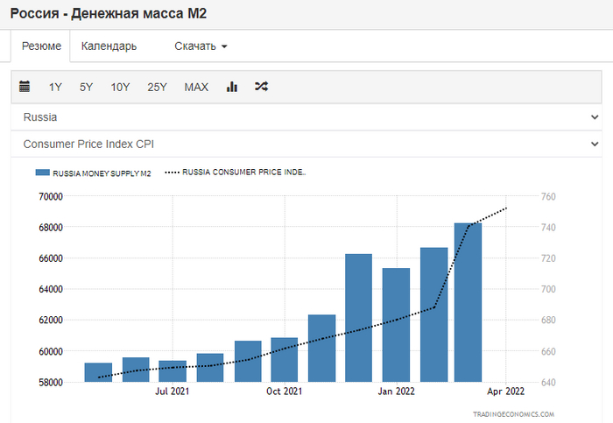Select the 10Y time range

[120, 87]
